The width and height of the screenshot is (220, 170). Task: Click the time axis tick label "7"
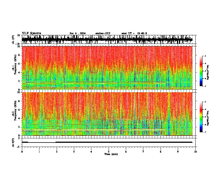click(143, 152)
